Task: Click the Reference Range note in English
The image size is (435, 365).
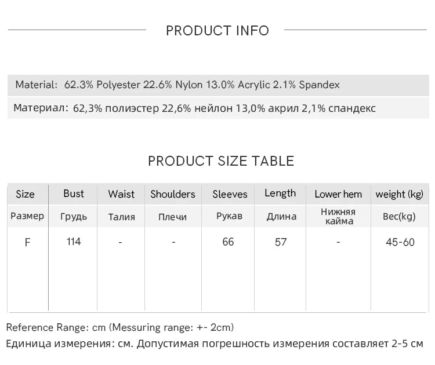Action: click(x=120, y=327)
